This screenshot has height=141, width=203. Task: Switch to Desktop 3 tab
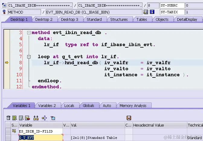pos(69,20)
